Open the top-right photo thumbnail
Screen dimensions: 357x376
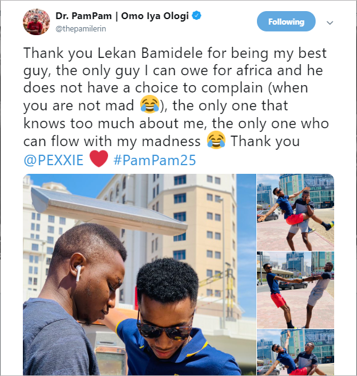point(295,212)
